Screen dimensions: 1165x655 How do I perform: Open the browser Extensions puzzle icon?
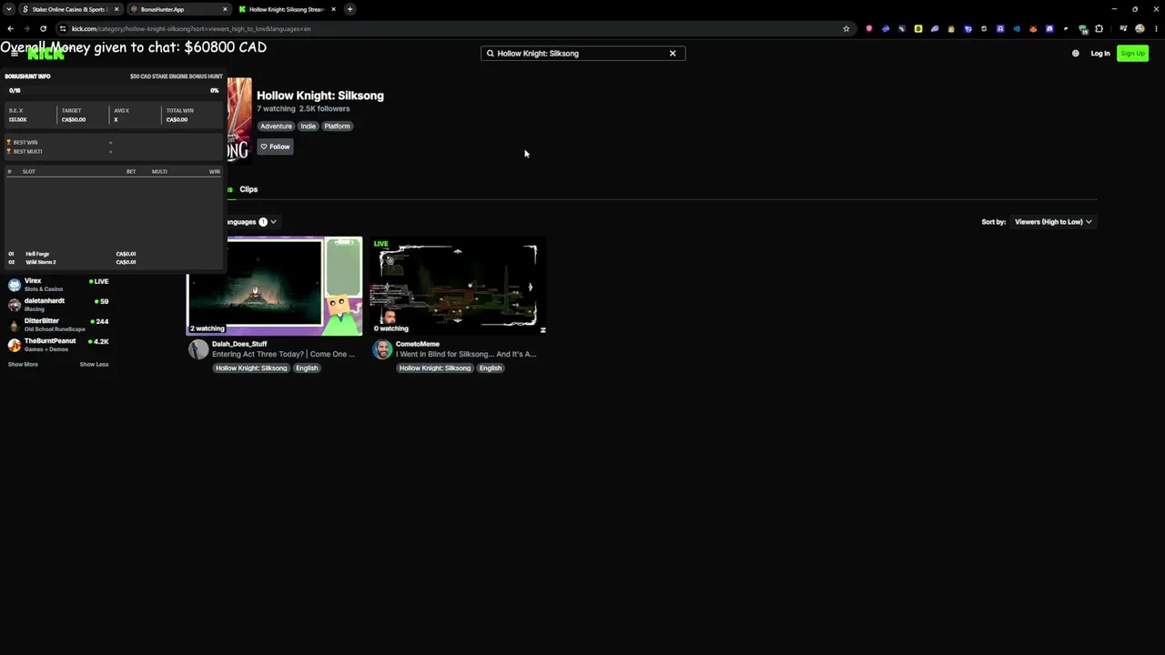click(1099, 28)
